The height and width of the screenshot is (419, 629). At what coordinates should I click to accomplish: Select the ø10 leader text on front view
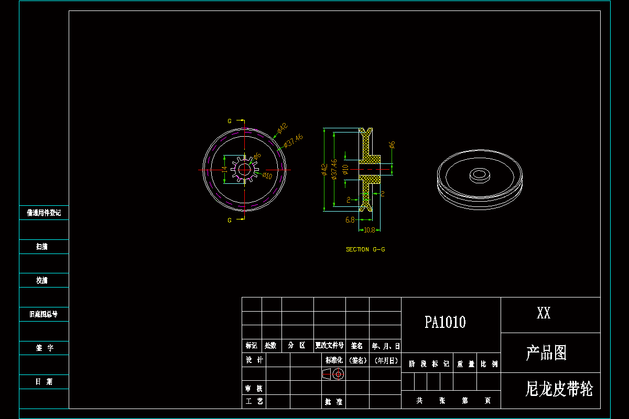pyautogui.click(x=267, y=176)
